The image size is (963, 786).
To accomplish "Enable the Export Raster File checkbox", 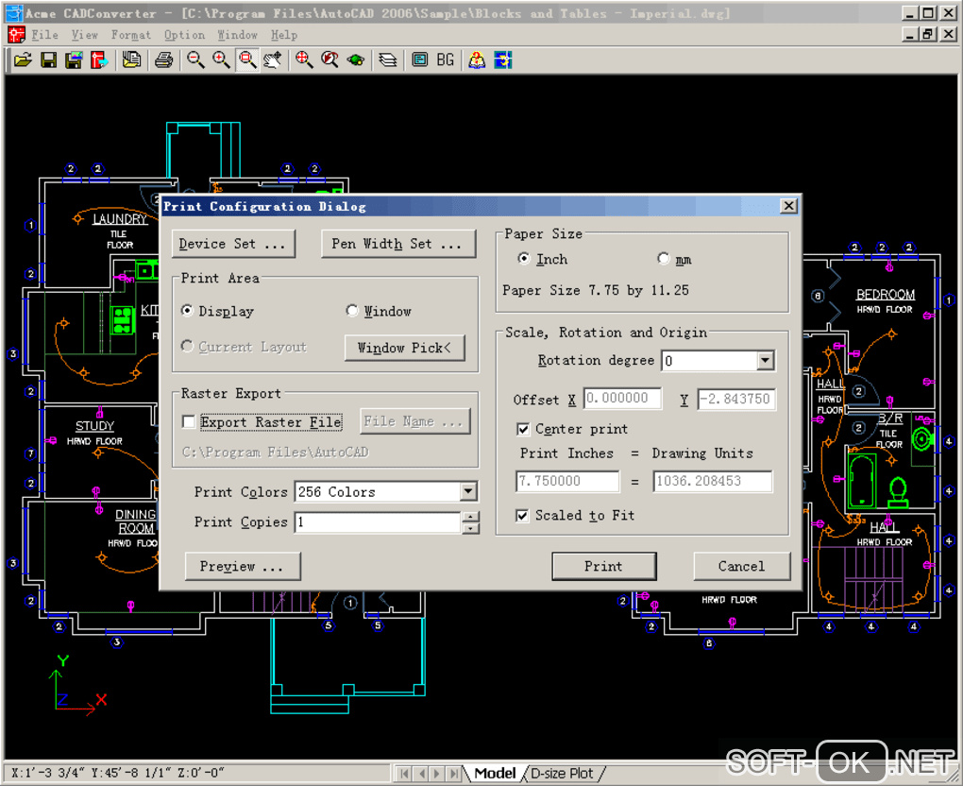I will point(189,422).
